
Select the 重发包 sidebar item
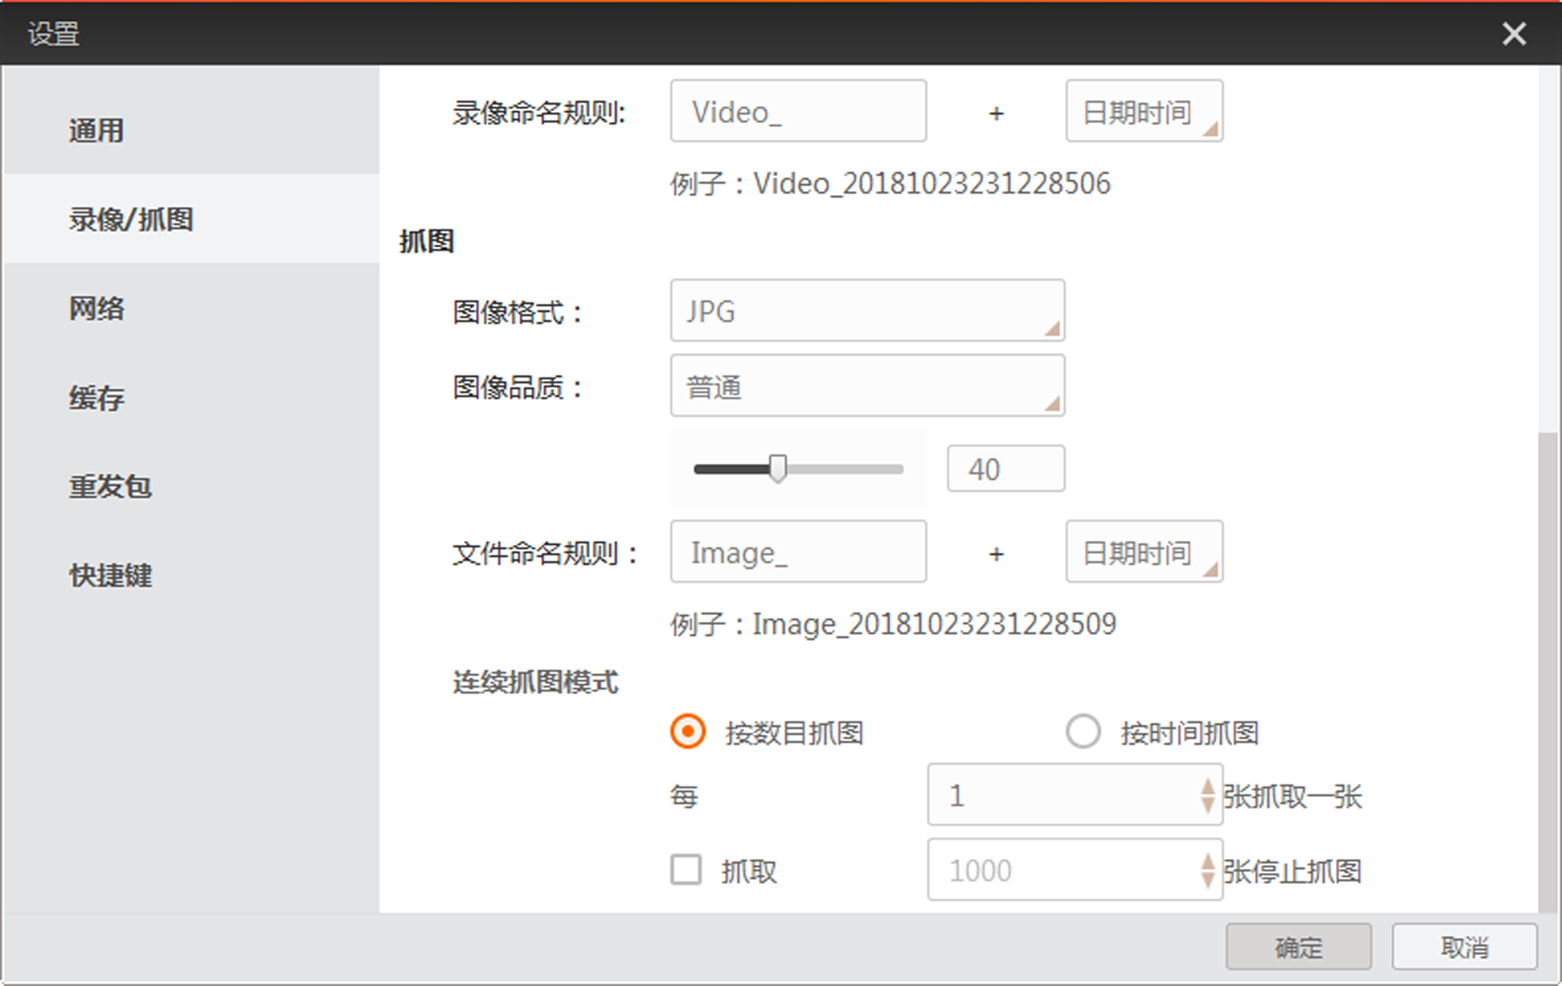[x=110, y=487]
